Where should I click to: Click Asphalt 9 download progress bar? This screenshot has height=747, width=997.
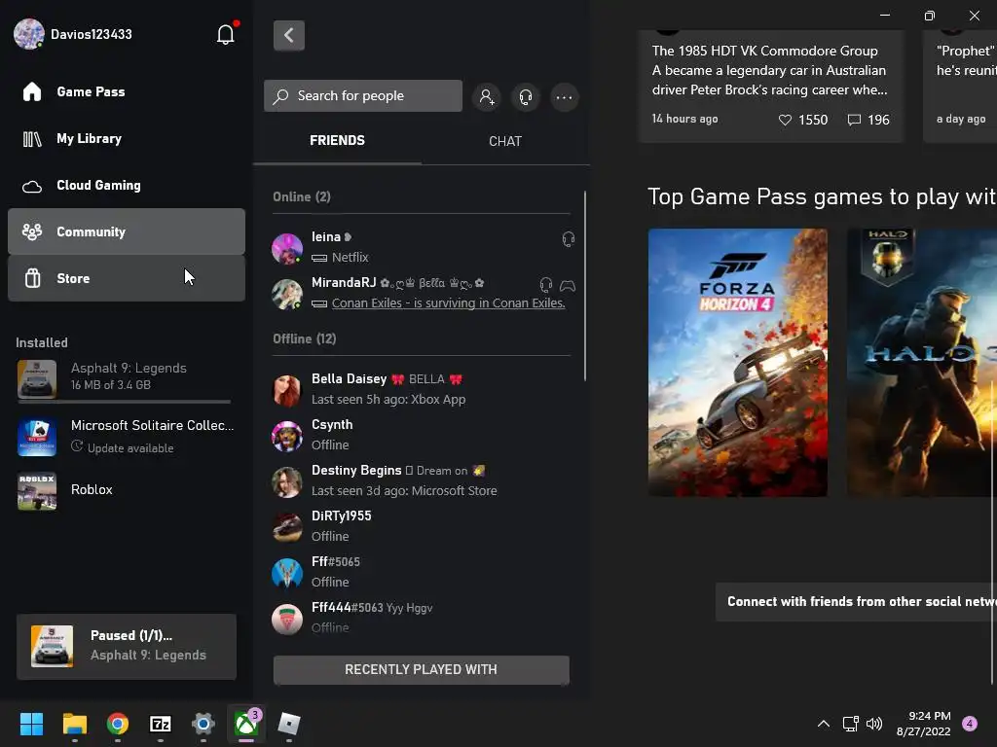point(124,402)
